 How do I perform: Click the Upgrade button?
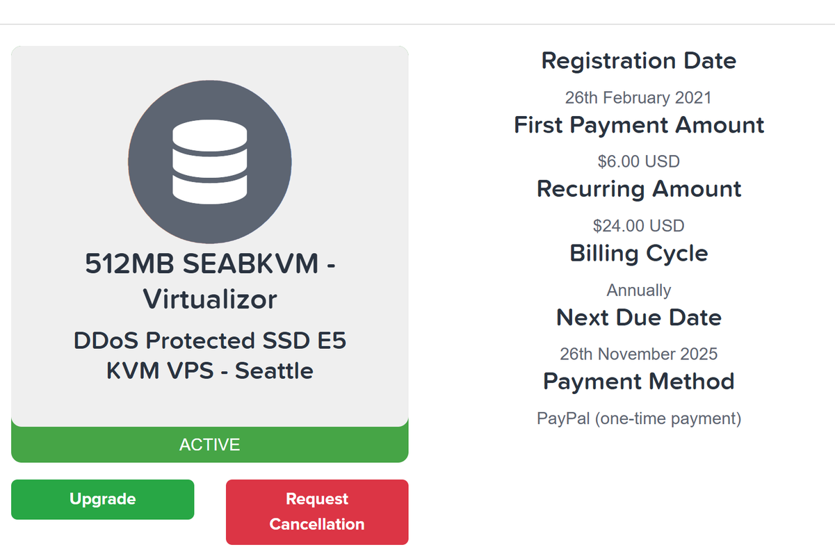click(103, 499)
